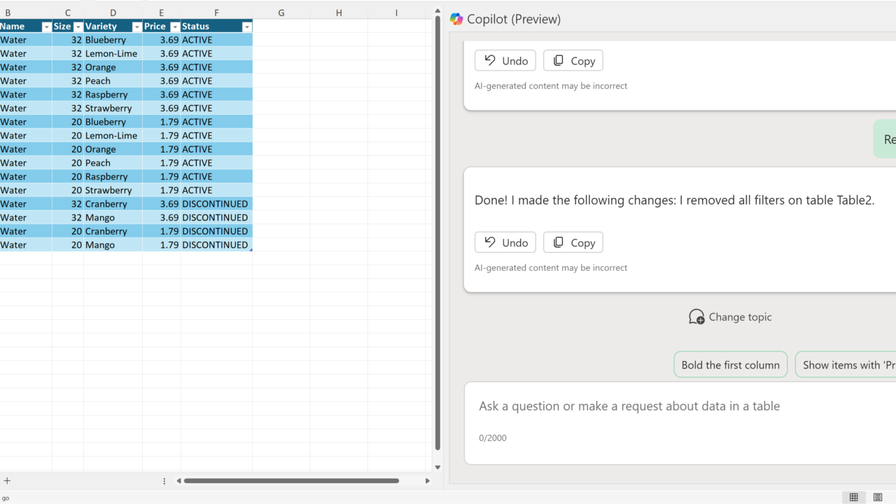
Task: Open the Price column filter dropdown
Action: 174,27
